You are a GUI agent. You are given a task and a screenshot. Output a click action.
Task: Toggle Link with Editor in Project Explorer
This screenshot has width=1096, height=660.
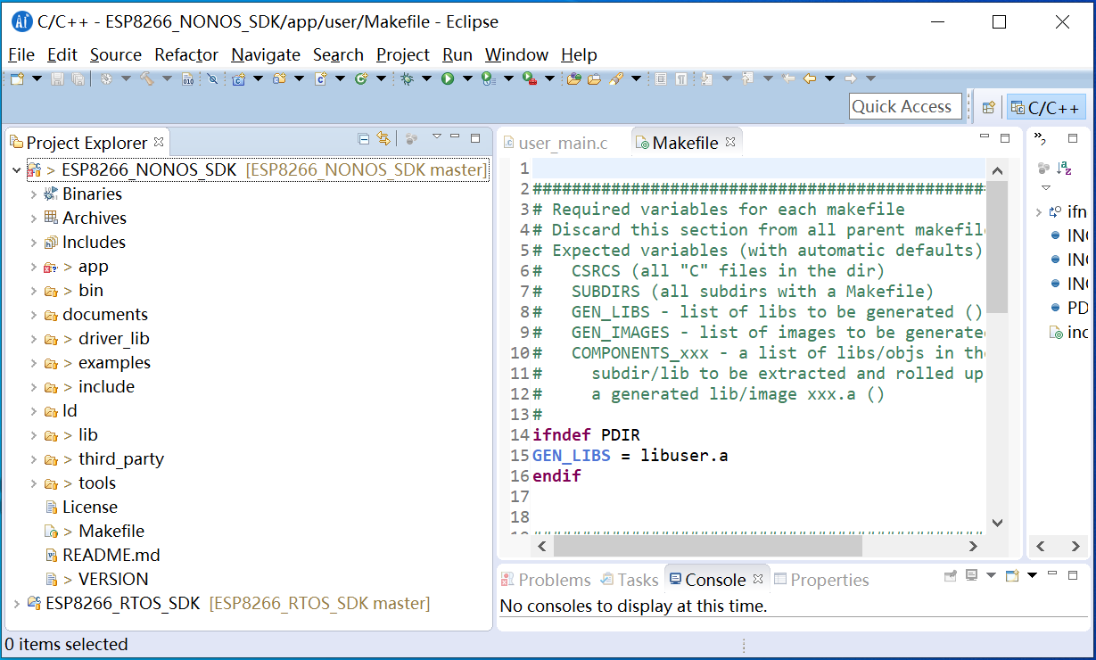383,138
